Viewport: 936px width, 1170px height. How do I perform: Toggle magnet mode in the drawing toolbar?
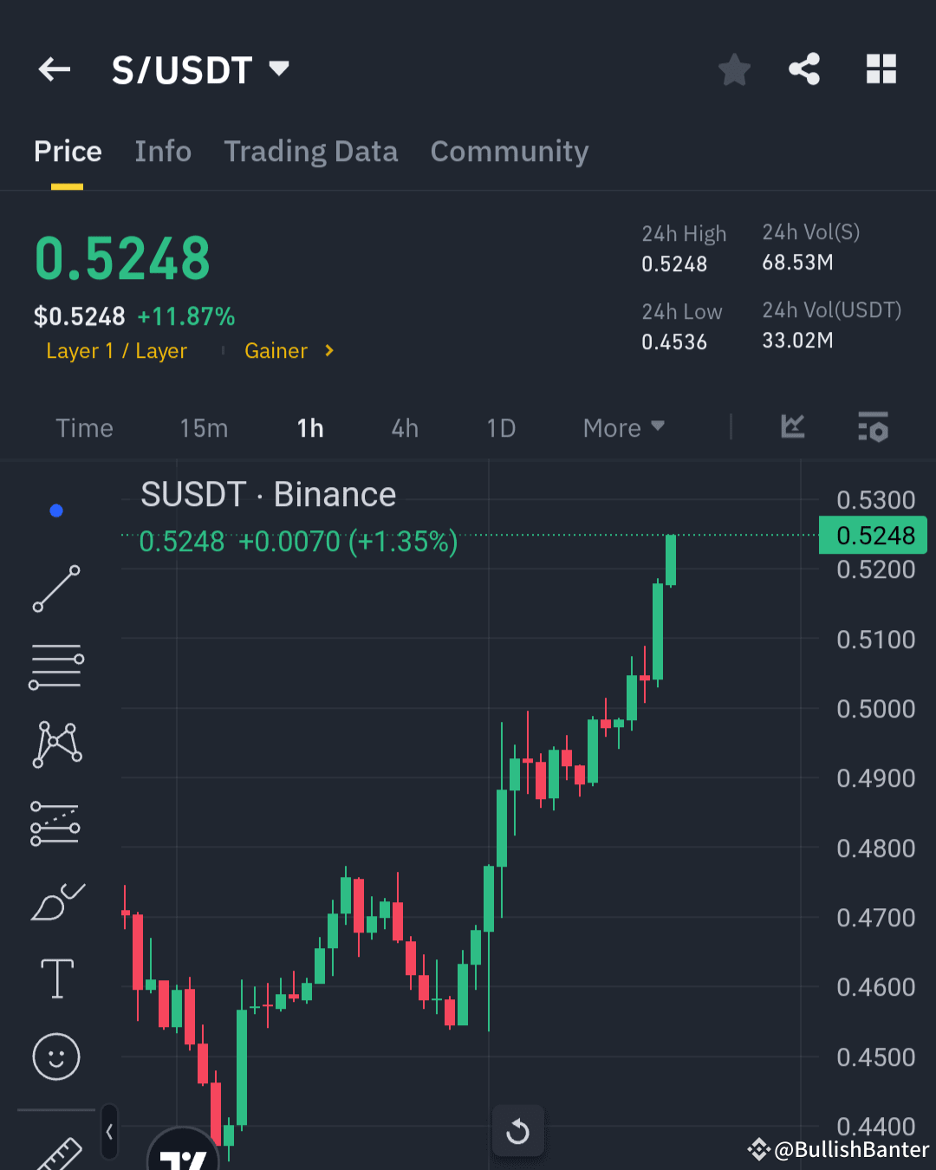[x=56, y=510]
